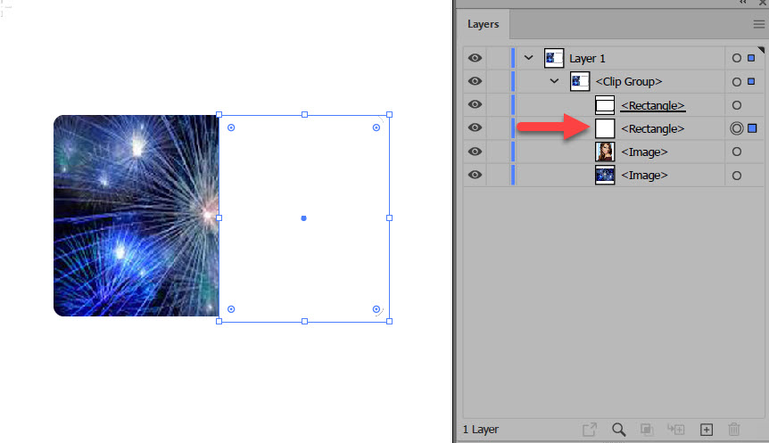Click the center point of selected rectangle
The height and width of the screenshot is (443, 769).
(x=303, y=218)
